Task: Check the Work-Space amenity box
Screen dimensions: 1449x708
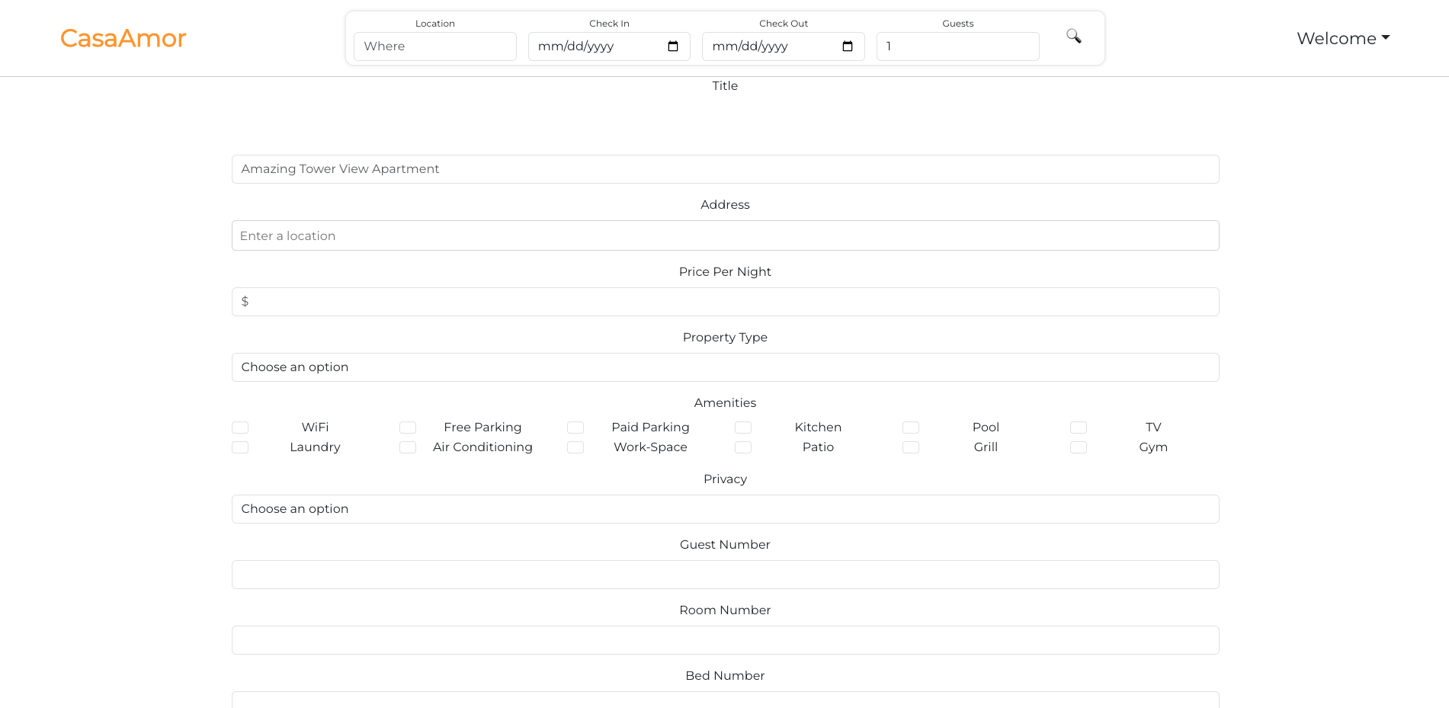Action: [x=575, y=447]
